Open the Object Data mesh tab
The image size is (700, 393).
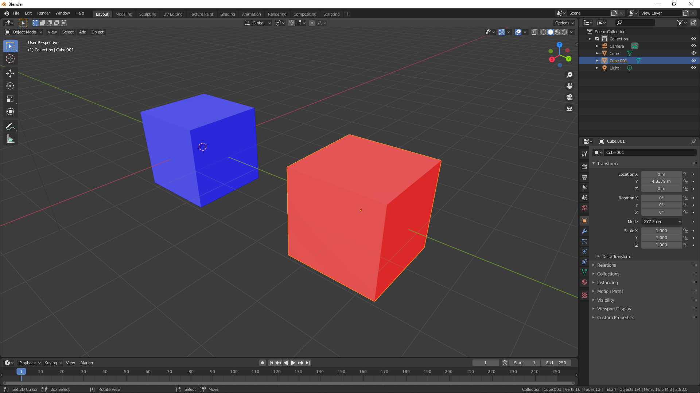(584, 272)
